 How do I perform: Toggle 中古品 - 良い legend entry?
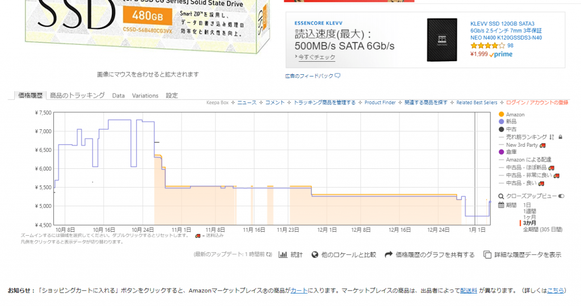tap(517, 183)
